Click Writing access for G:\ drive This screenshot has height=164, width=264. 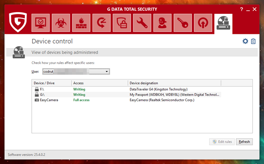[79, 95]
